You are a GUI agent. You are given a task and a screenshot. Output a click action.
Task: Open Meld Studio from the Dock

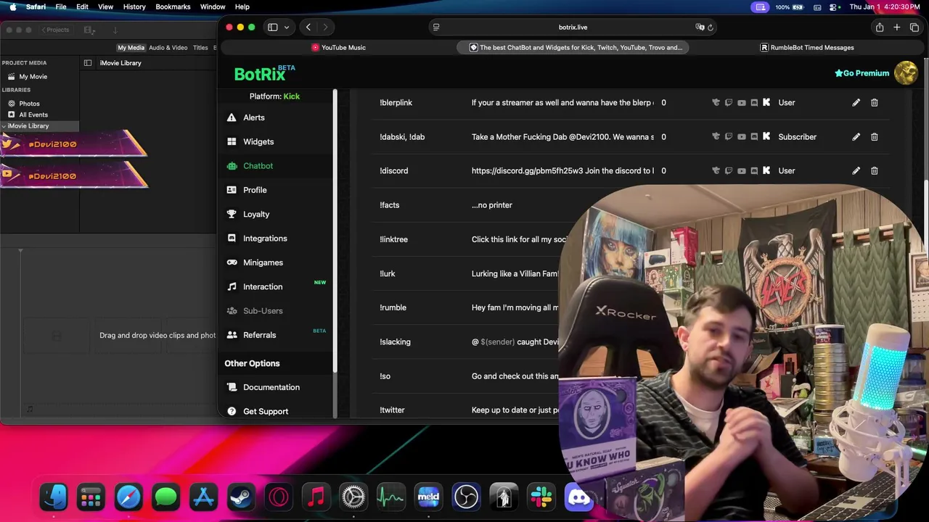coord(428,497)
